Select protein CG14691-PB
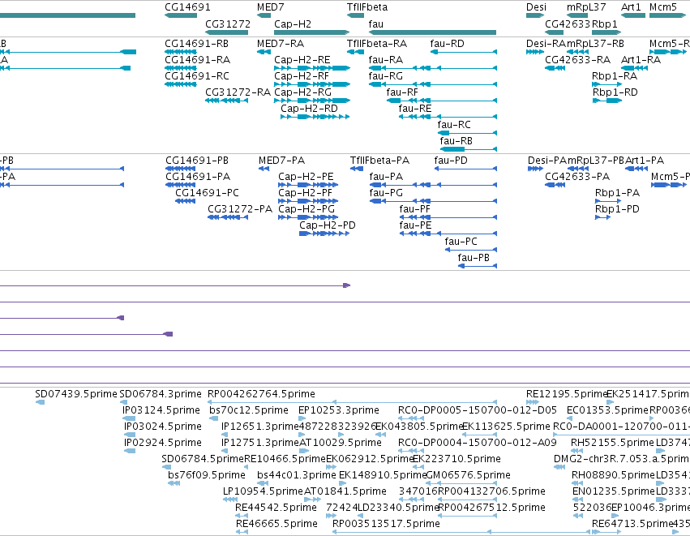Screen dimensions: 690x536 197,161
